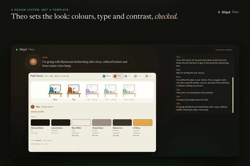Viewport: 250px width, 166px height.
Task: Click the transcript panel scrollbar
Action: coord(233,95)
